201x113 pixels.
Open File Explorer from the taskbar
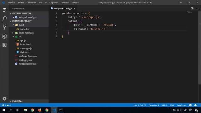click(x=25, y=110)
